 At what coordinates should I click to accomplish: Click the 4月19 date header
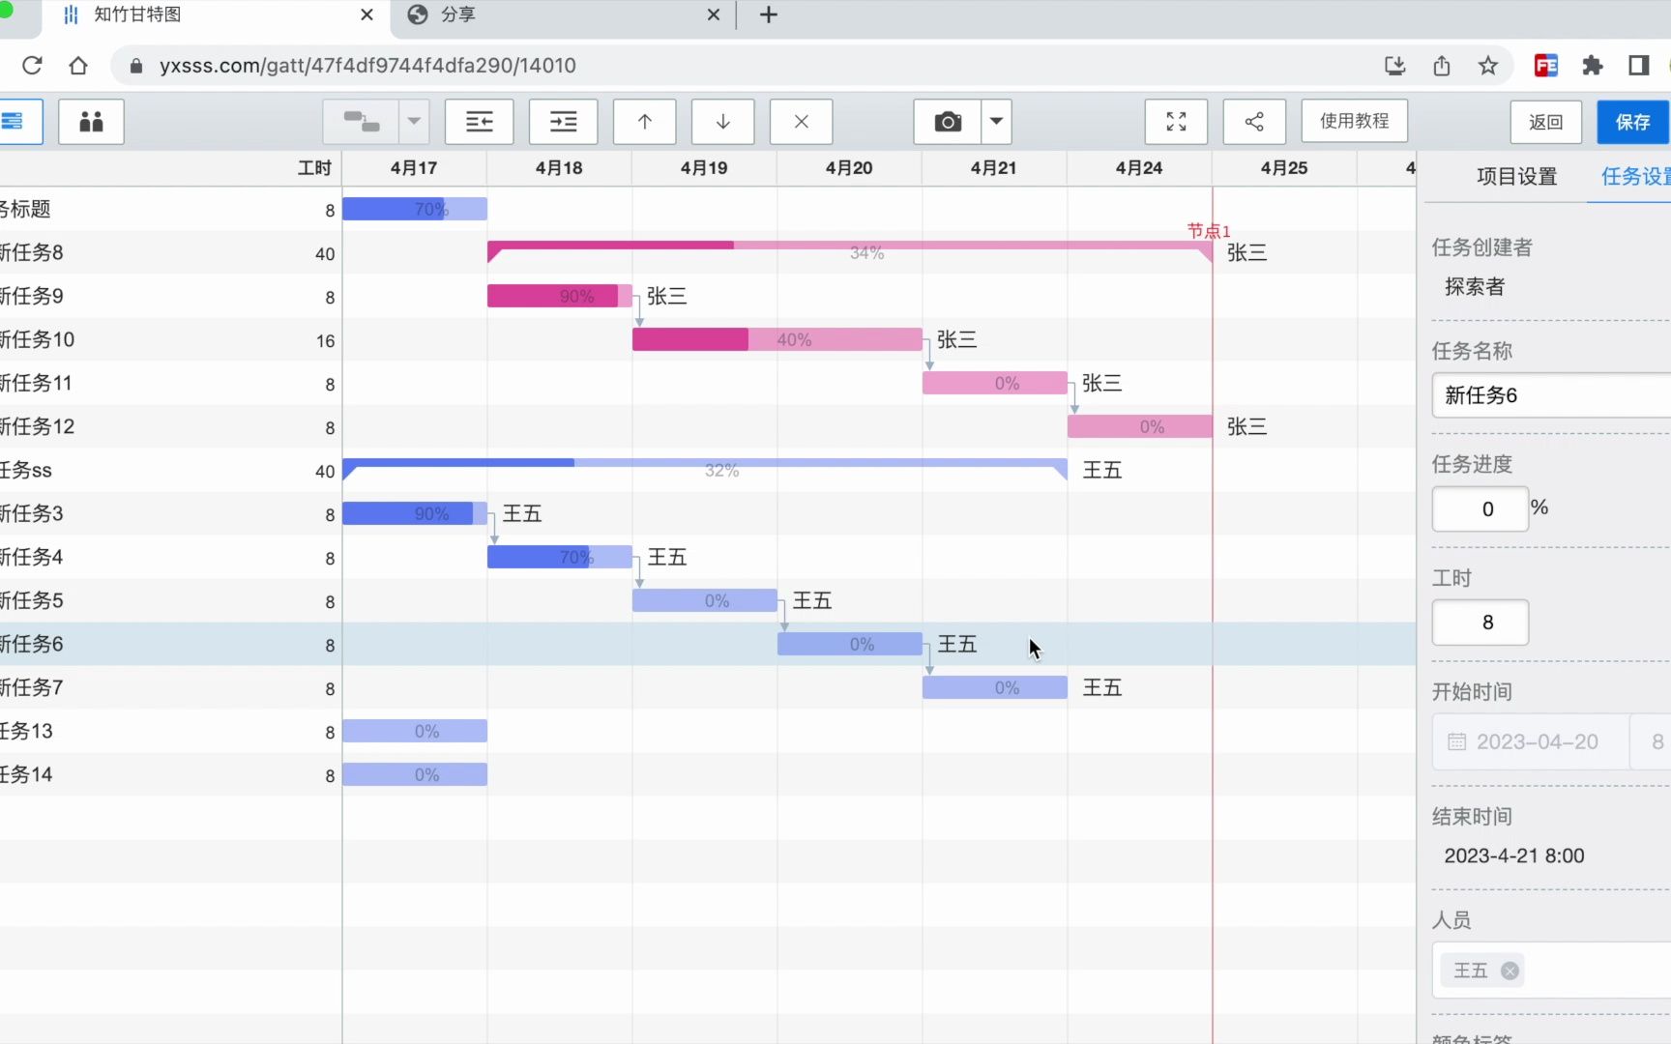pyautogui.click(x=704, y=168)
